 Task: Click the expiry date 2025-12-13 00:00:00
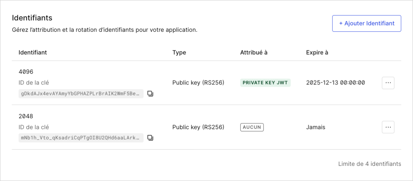tap(335, 83)
